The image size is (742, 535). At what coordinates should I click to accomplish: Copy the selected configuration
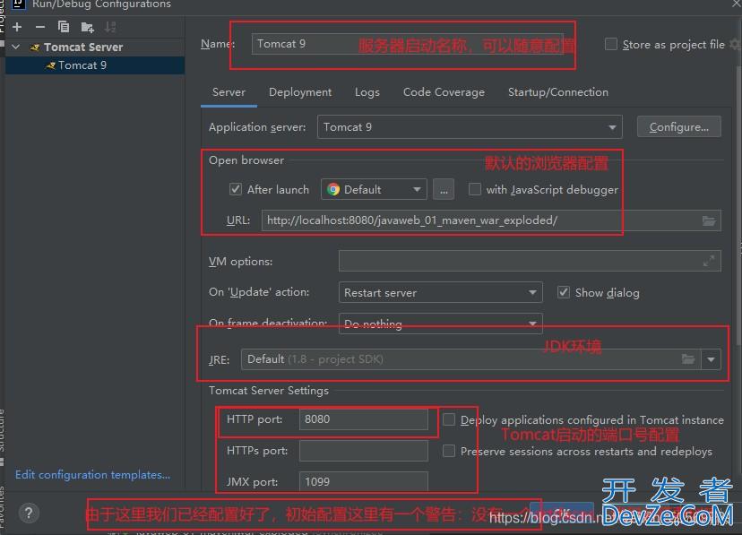click(x=64, y=27)
